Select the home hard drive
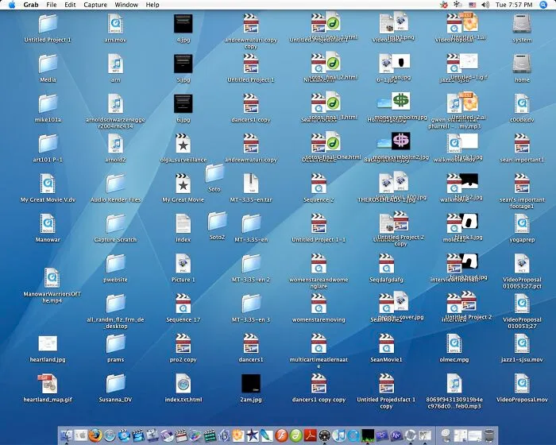 (522, 64)
